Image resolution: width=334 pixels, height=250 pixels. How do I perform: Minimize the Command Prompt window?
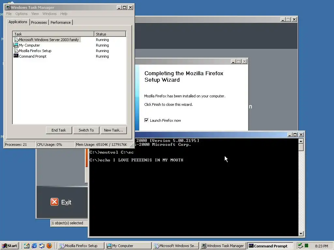pos(290,134)
